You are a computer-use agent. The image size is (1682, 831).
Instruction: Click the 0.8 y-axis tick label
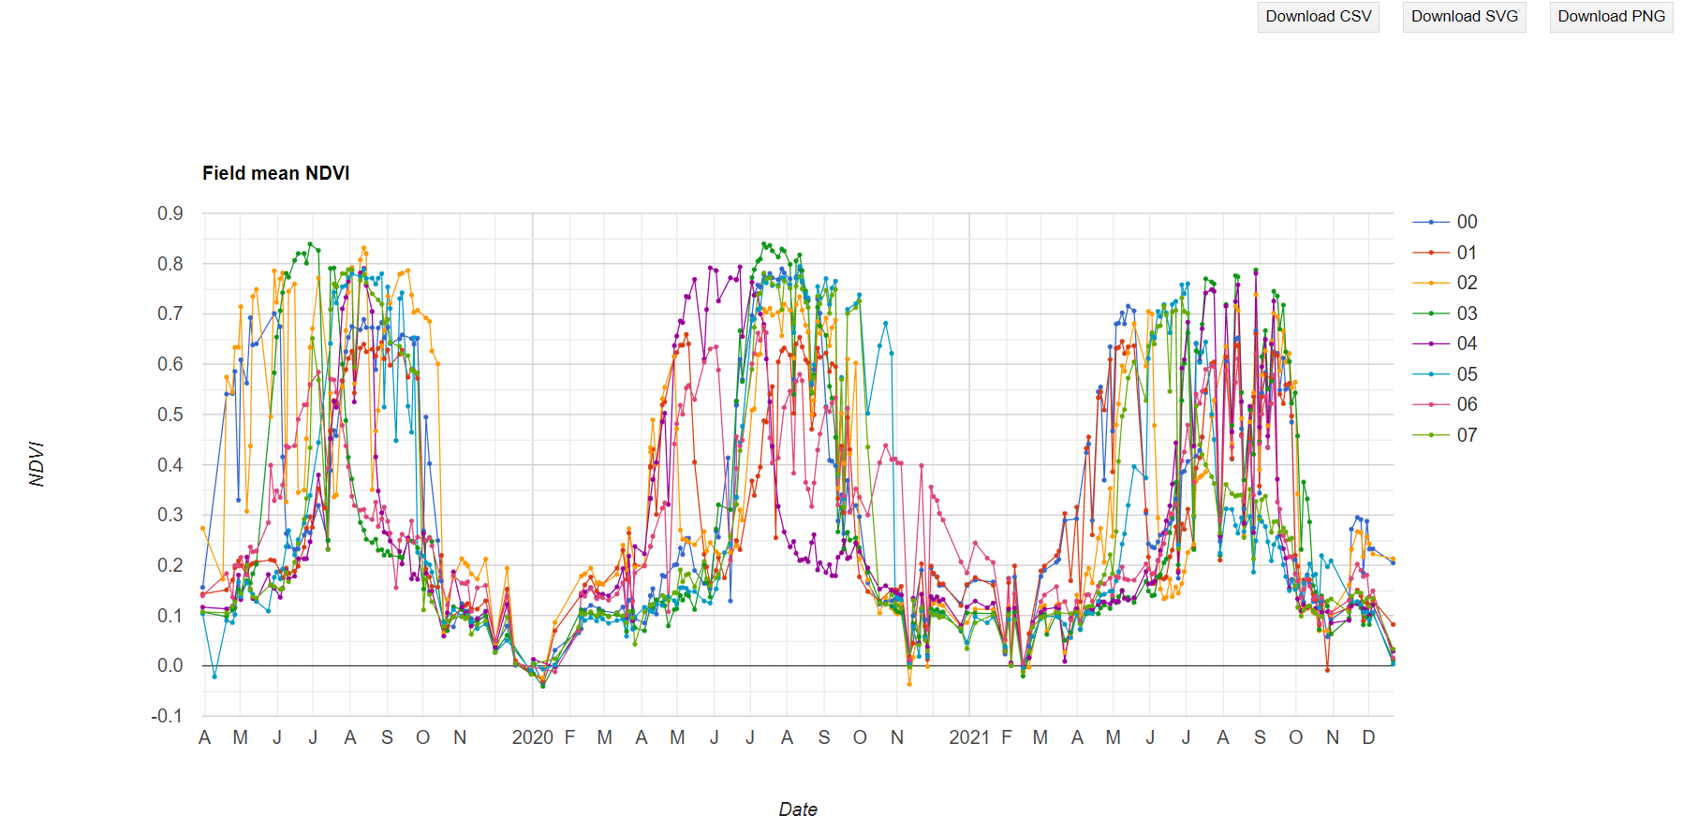[170, 264]
